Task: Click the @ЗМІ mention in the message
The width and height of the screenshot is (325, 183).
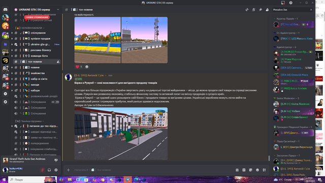Action: pos(78,79)
